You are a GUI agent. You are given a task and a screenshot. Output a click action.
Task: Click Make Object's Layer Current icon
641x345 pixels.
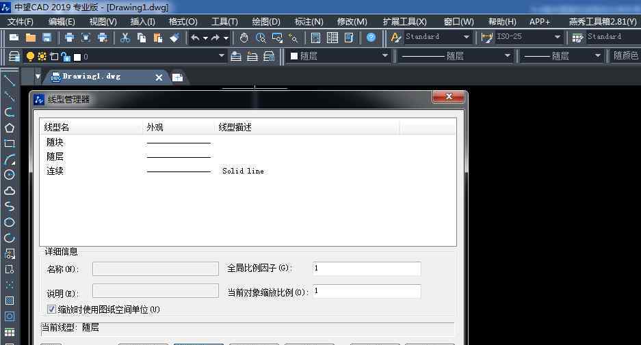tap(236, 56)
